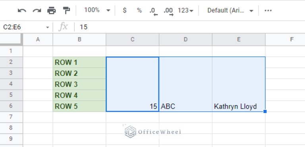Open the Default (Arial) font dropdown

coord(230,10)
